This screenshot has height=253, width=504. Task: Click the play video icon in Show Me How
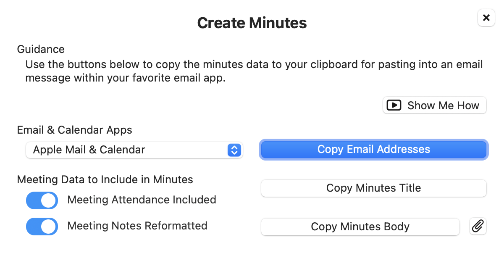394,105
